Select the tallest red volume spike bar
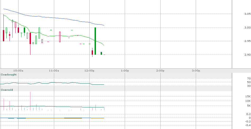This screenshot has width=251, height=129. pyautogui.click(x=30, y=101)
